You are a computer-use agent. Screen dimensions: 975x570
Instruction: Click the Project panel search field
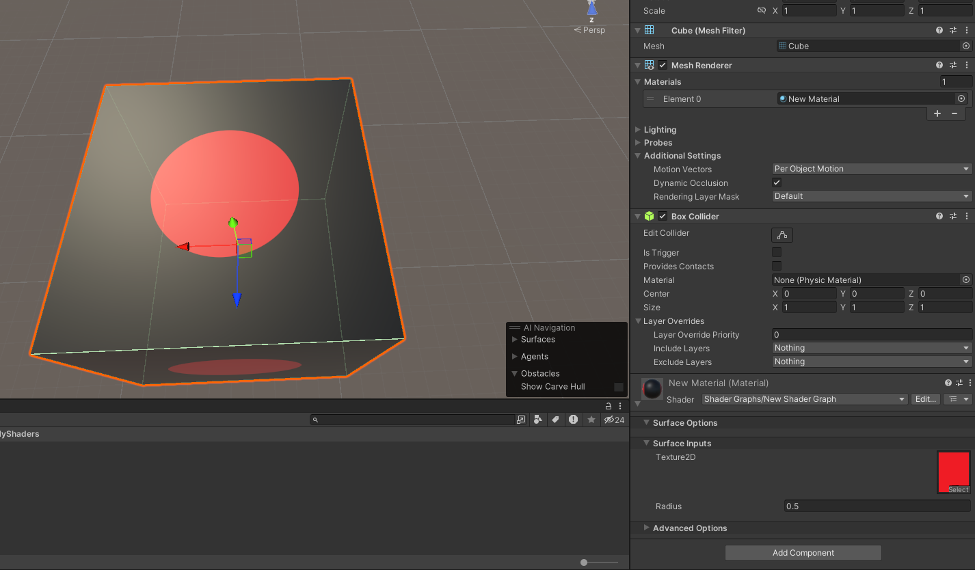coord(412,420)
